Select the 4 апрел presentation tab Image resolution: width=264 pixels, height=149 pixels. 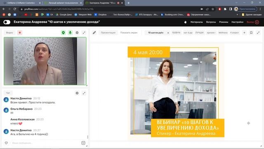[235, 33]
